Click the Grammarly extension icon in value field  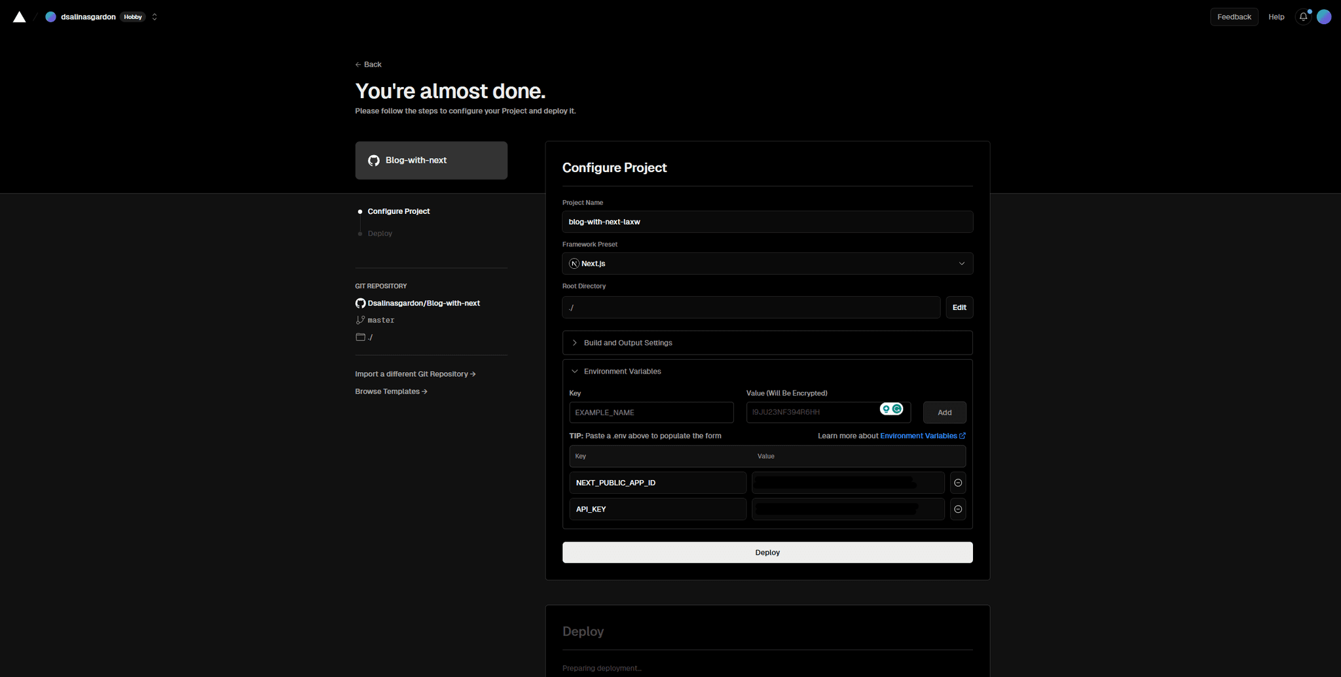pos(897,409)
